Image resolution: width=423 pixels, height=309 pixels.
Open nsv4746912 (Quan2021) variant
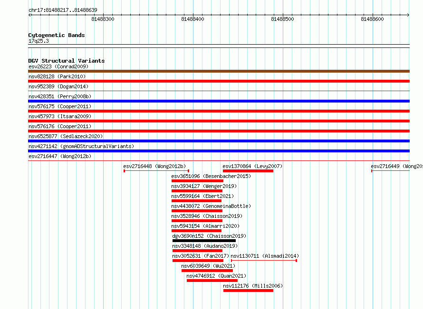coord(216,276)
